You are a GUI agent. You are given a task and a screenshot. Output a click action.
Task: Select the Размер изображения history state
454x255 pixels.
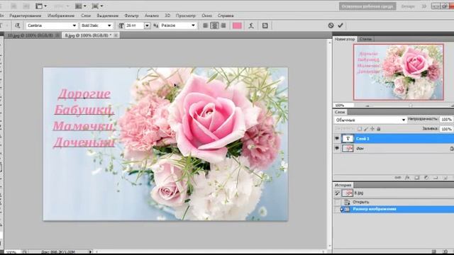(394, 209)
